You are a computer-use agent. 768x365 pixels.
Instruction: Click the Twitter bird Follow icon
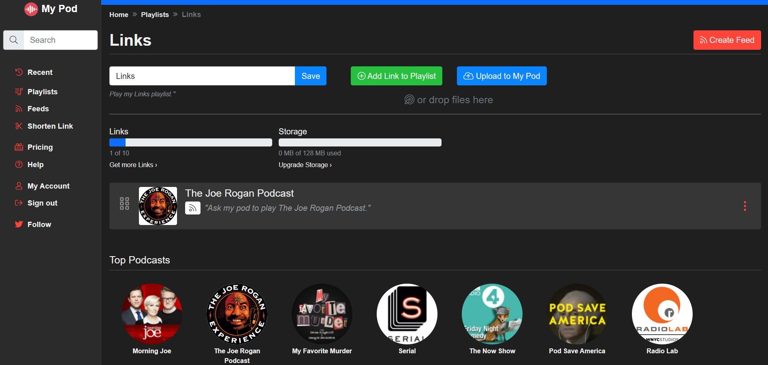coord(19,225)
